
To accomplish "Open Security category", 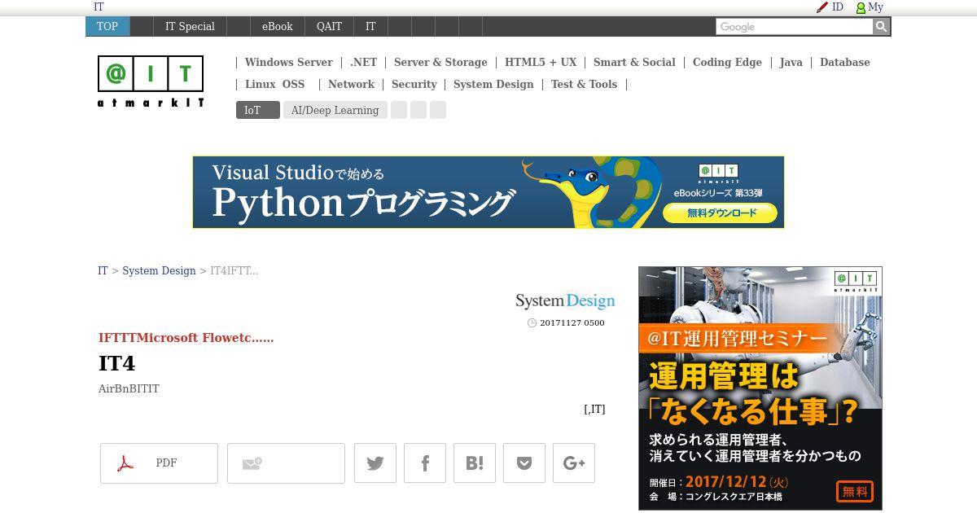I will pyautogui.click(x=414, y=84).
